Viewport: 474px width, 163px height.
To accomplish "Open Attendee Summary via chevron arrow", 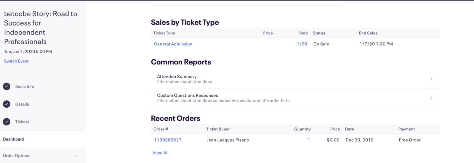I will coord(431,79).
